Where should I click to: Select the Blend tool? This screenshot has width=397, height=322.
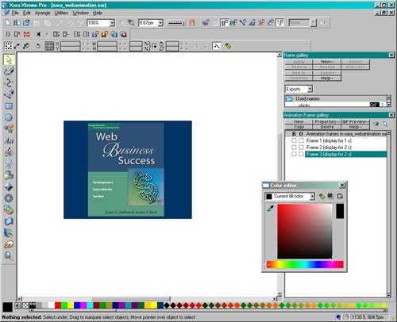click(9, 209)
